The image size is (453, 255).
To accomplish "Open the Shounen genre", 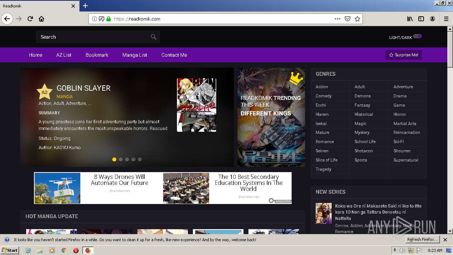I will 402,151.
